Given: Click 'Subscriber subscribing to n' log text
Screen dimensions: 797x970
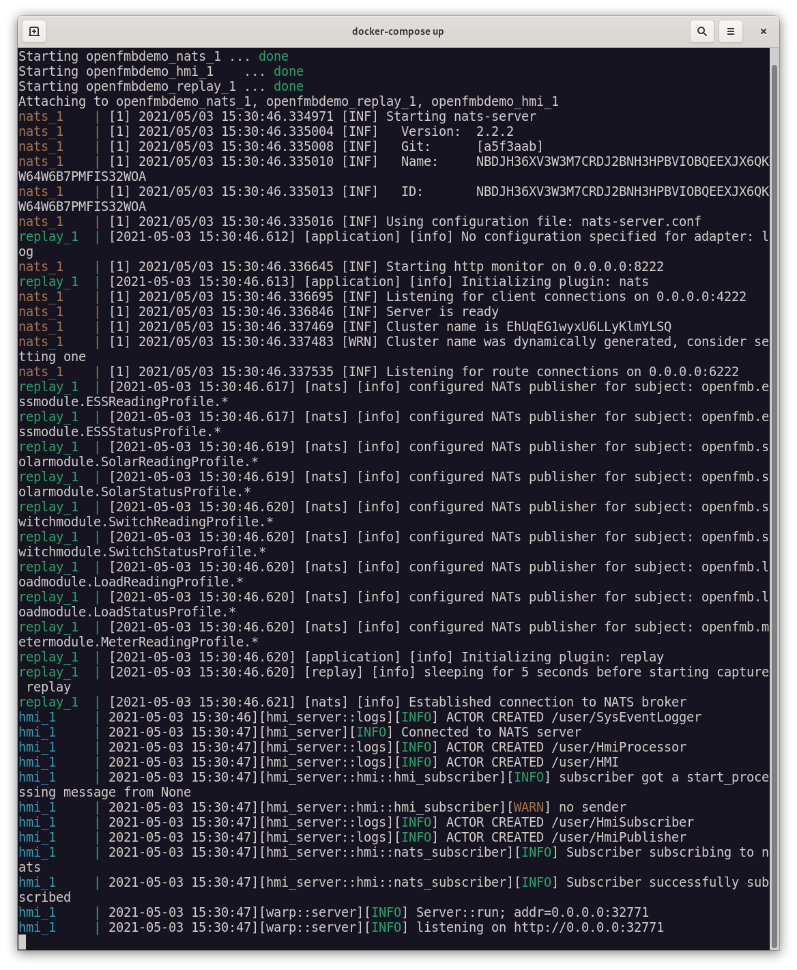Looking at the screenshot, I should pyautogui.click(x=667, y=853).
